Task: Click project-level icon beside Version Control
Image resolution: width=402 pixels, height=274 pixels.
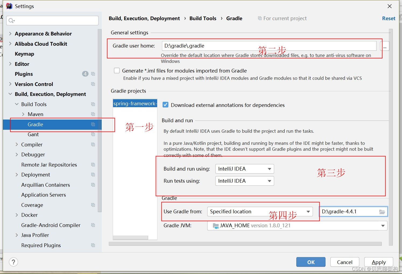Action: (93, 84)
